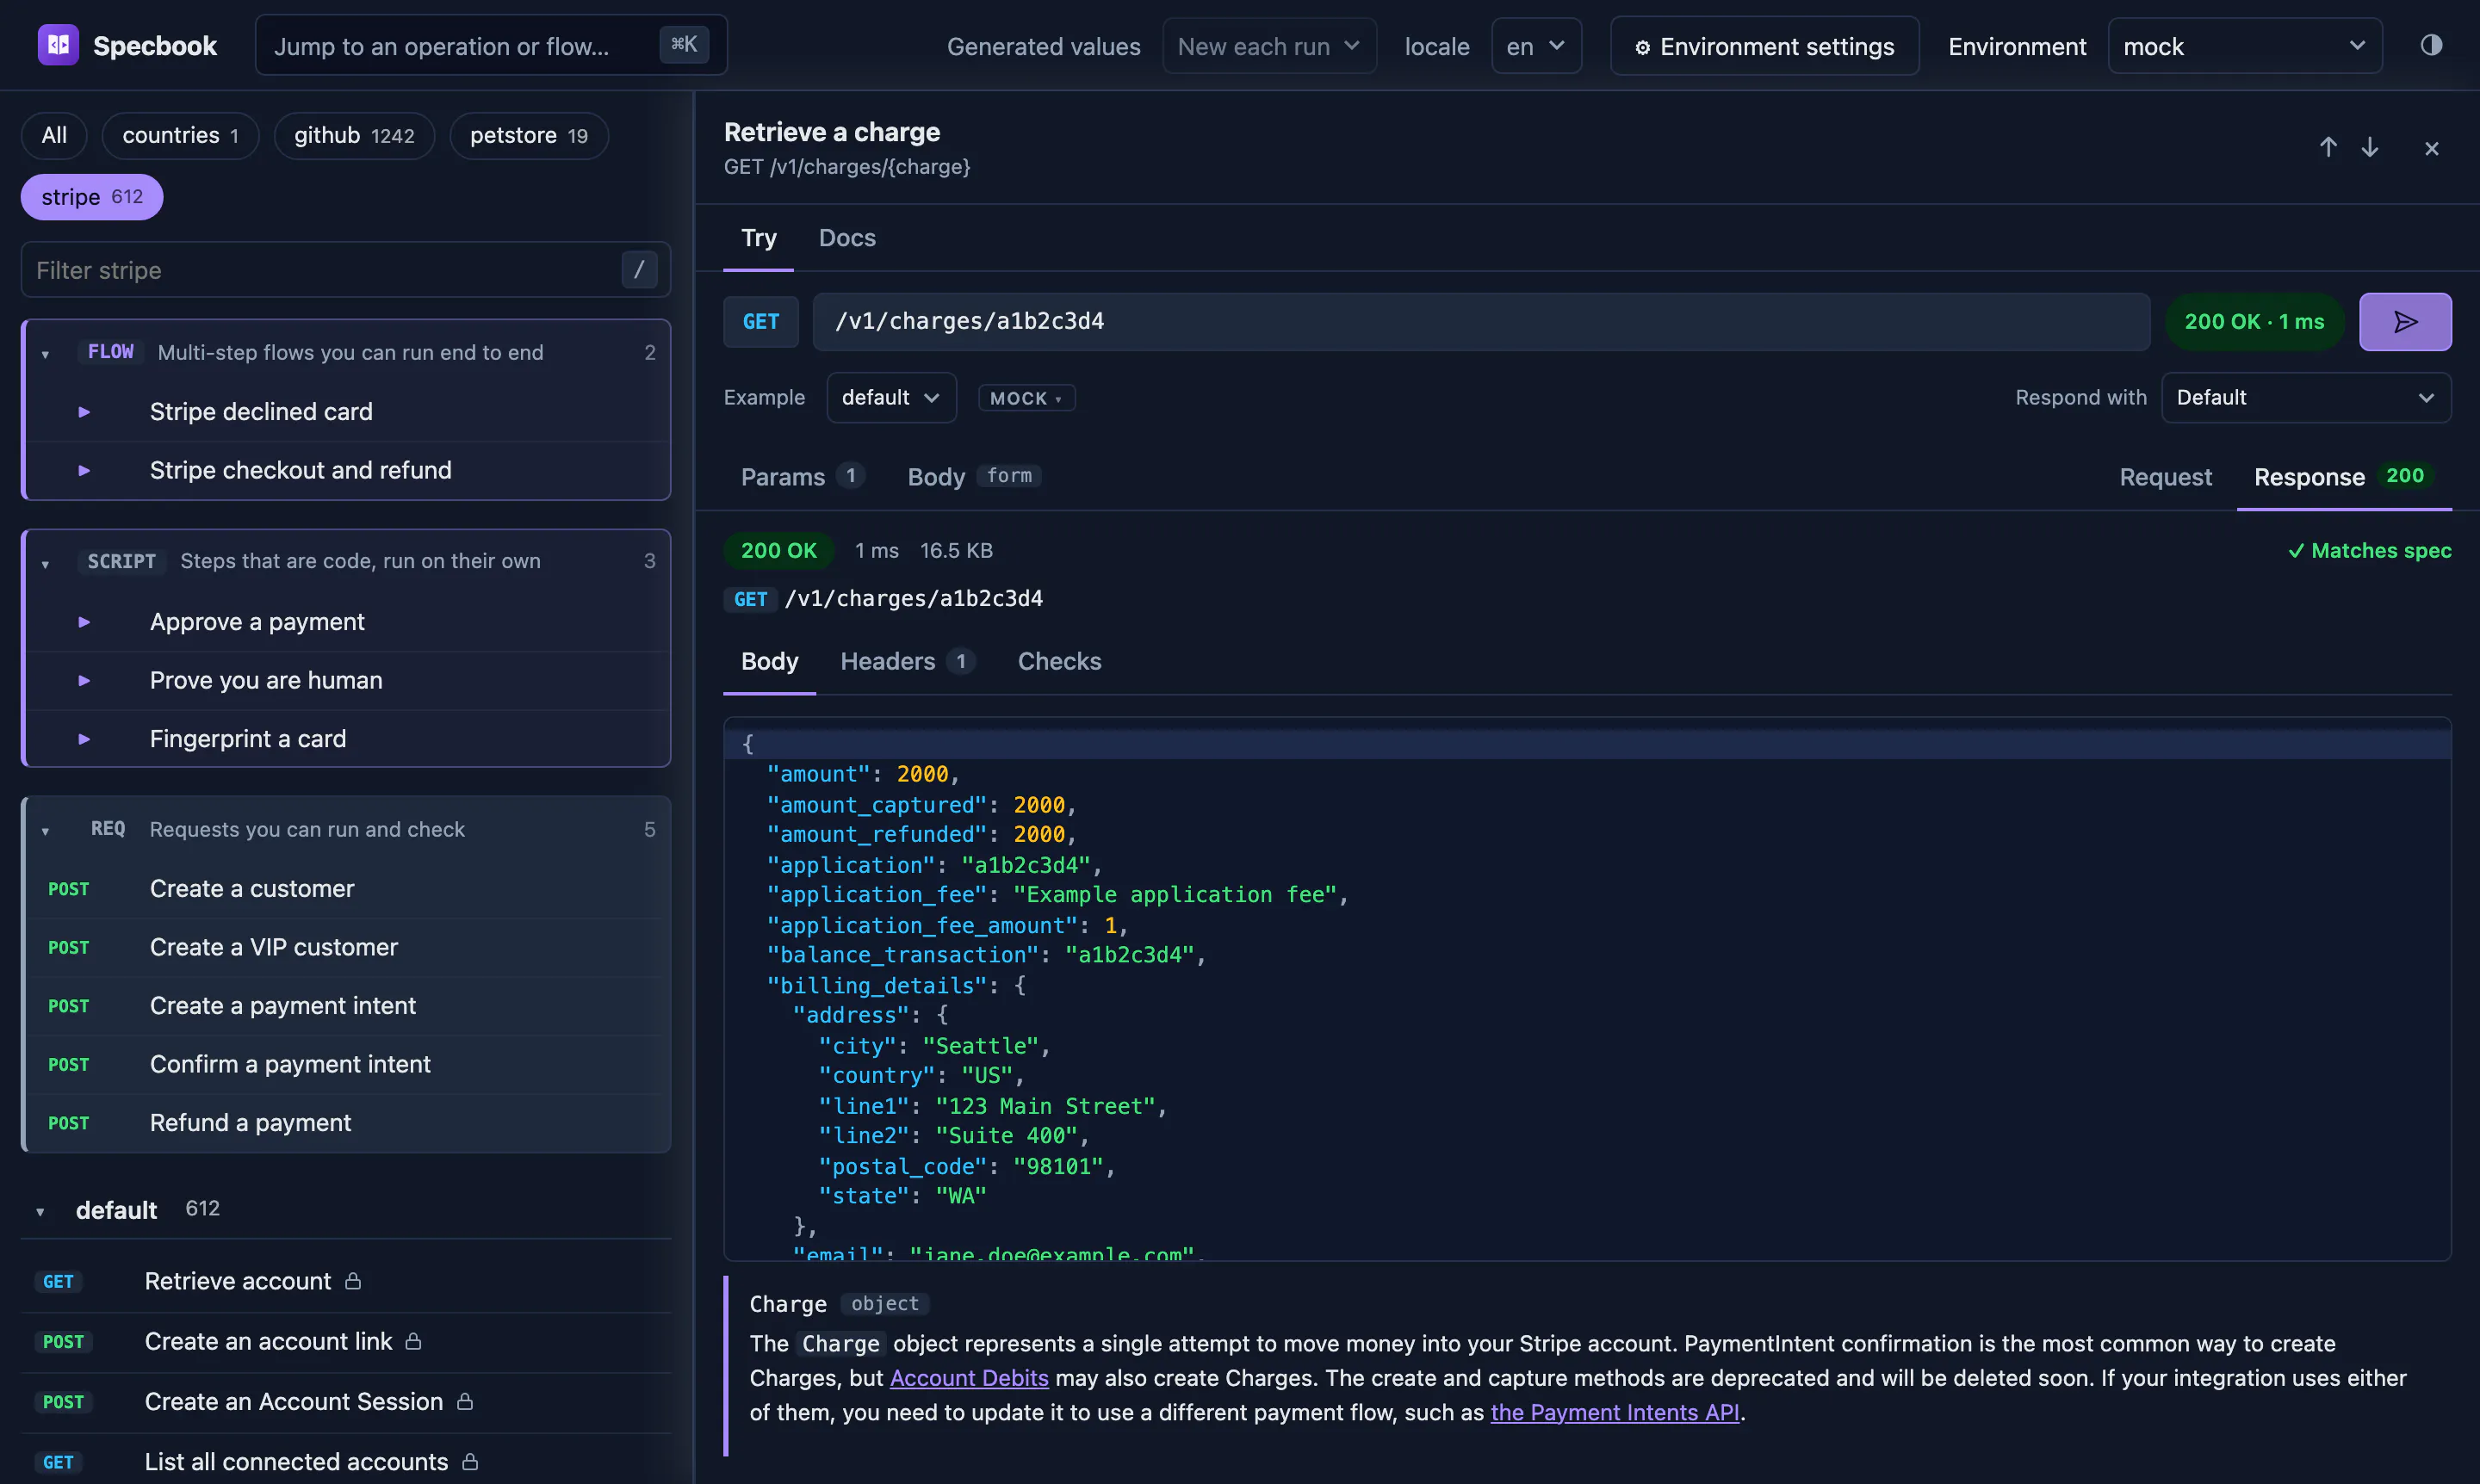Run the Prove you are human play icon
Image resolution: width=2480 pixels, height=1484 pixels.
(84, 680)
